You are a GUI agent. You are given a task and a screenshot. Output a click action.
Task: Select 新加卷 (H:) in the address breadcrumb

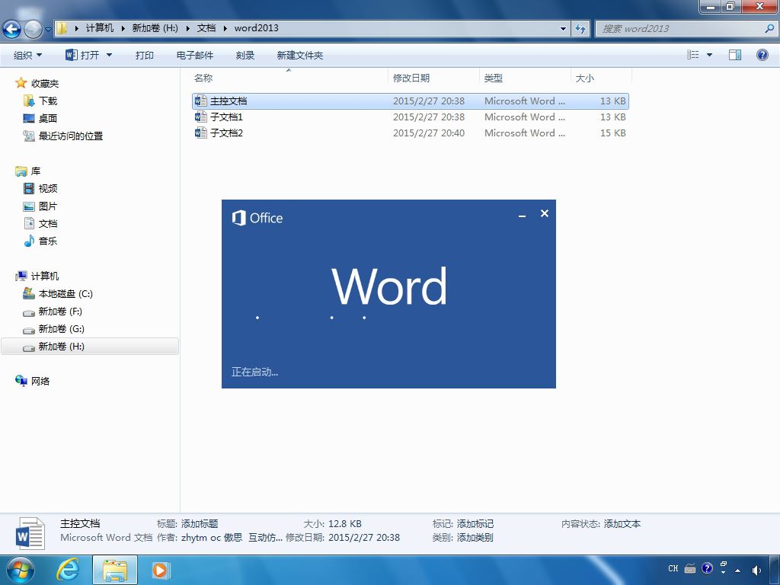[x=155, y=28]
